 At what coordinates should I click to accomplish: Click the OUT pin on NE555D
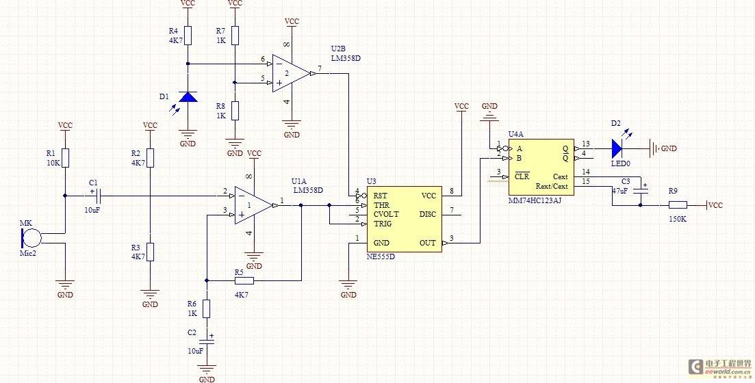427,243
